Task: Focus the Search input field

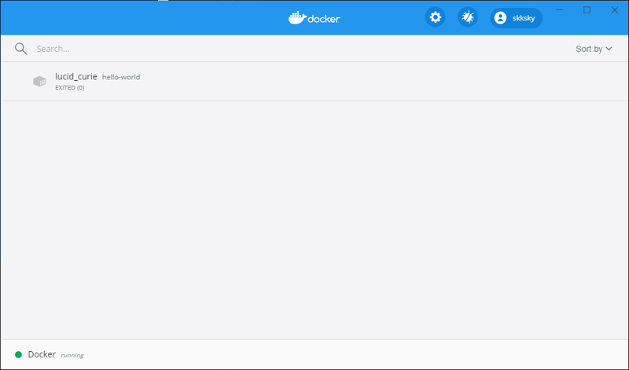Action: pos(297,49)
